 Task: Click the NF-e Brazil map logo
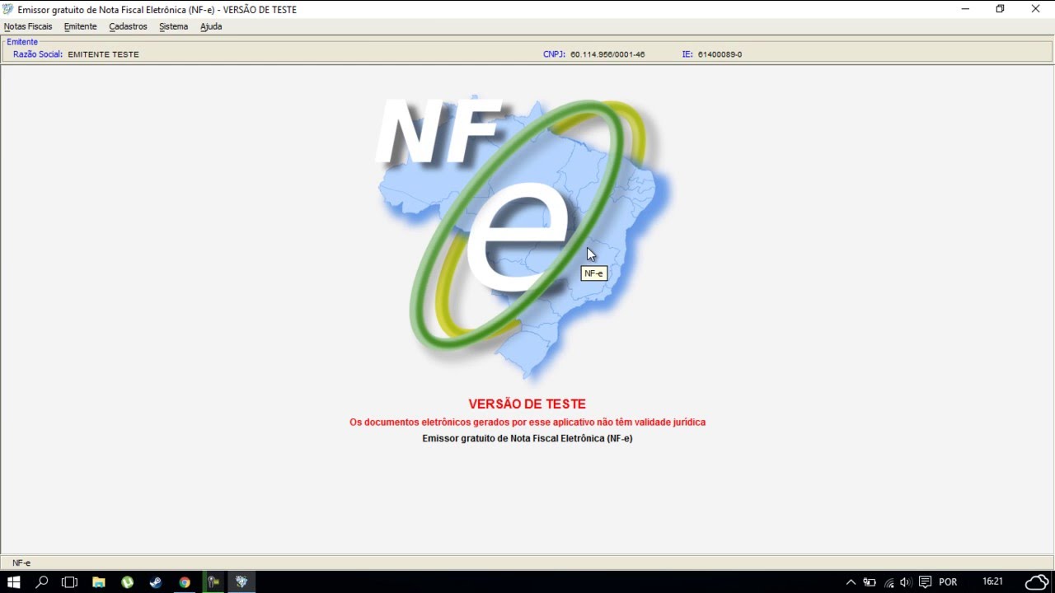pos(523,239)
